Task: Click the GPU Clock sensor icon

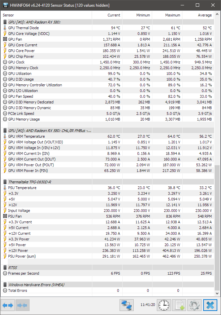Action: pos(5,62)
